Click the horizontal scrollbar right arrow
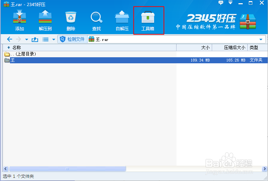Image resolution: width=268 pixels, height=181 pixels. [264, 169]
